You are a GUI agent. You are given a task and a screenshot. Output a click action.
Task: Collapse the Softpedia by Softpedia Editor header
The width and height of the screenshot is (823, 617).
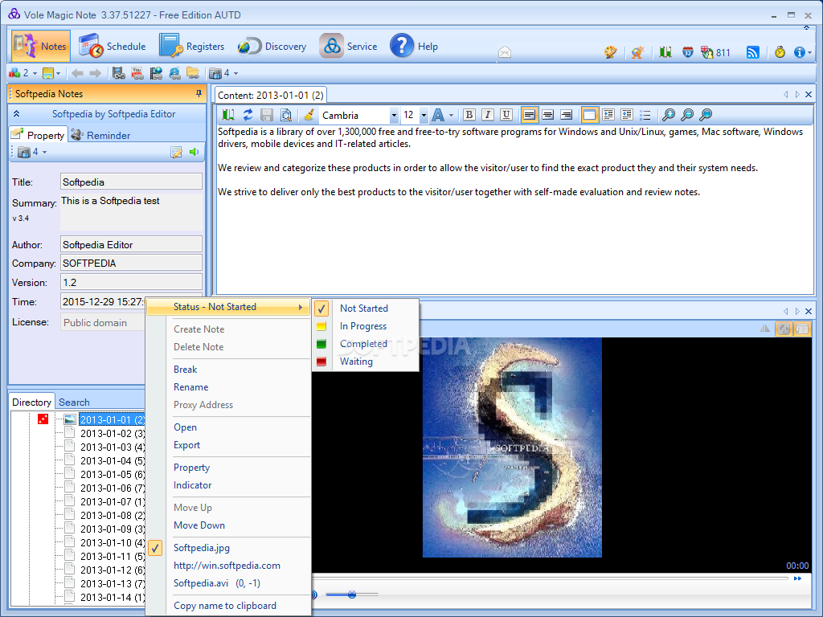coord(16,114)
